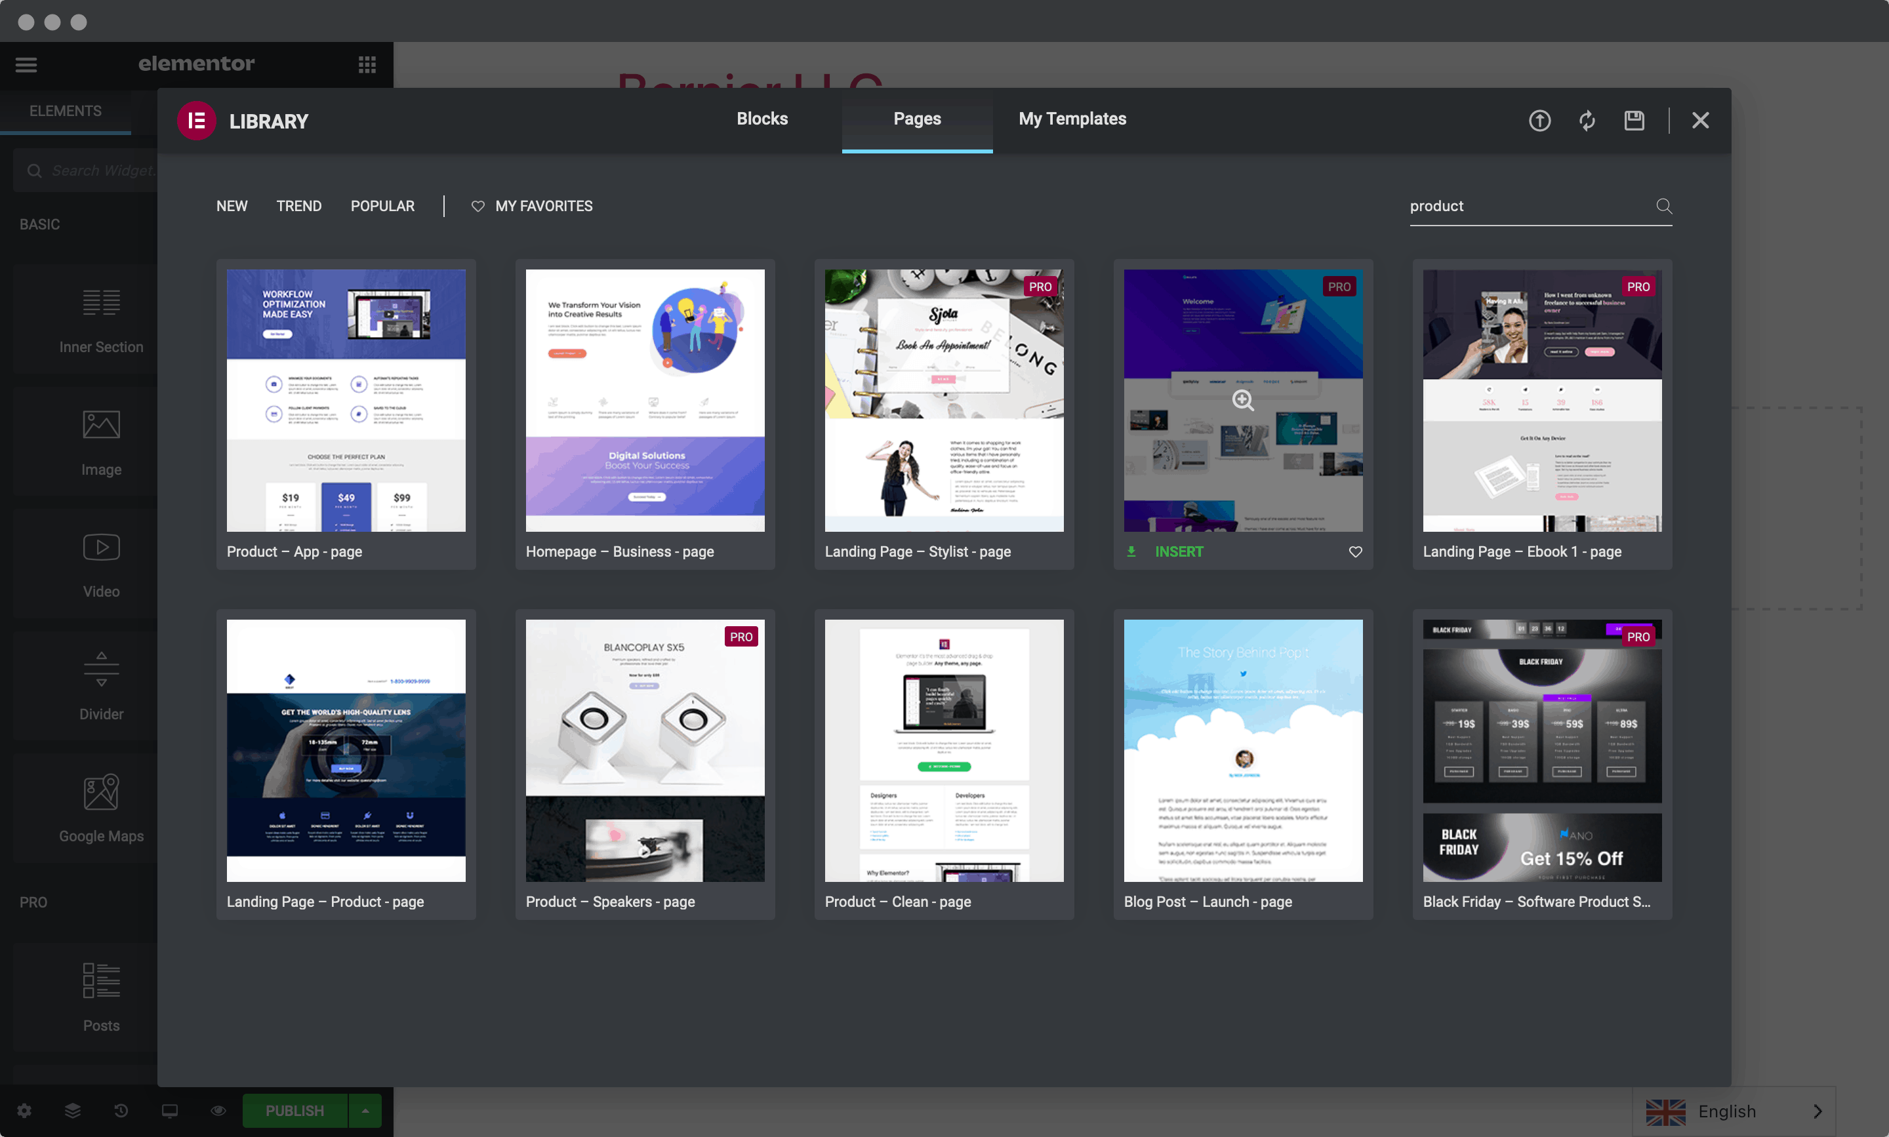
Task: Click INSERT on the Welcome PRO template
Action: [x=1178, y=551]
